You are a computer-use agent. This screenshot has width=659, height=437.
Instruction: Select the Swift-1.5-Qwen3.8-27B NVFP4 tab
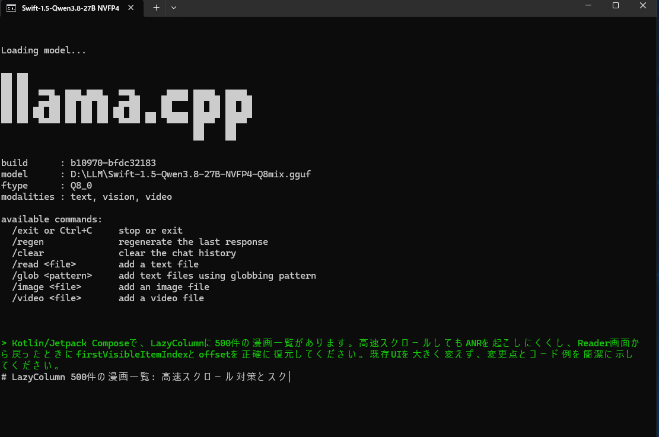(71, 8)
